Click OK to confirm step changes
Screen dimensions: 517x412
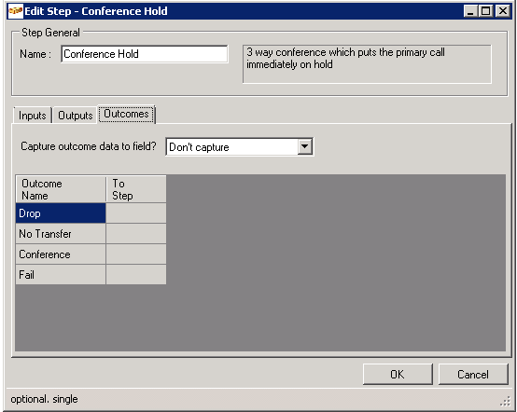coord(398,374)
